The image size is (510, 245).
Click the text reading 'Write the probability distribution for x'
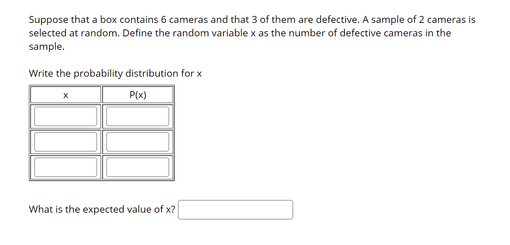coord(115,73)
